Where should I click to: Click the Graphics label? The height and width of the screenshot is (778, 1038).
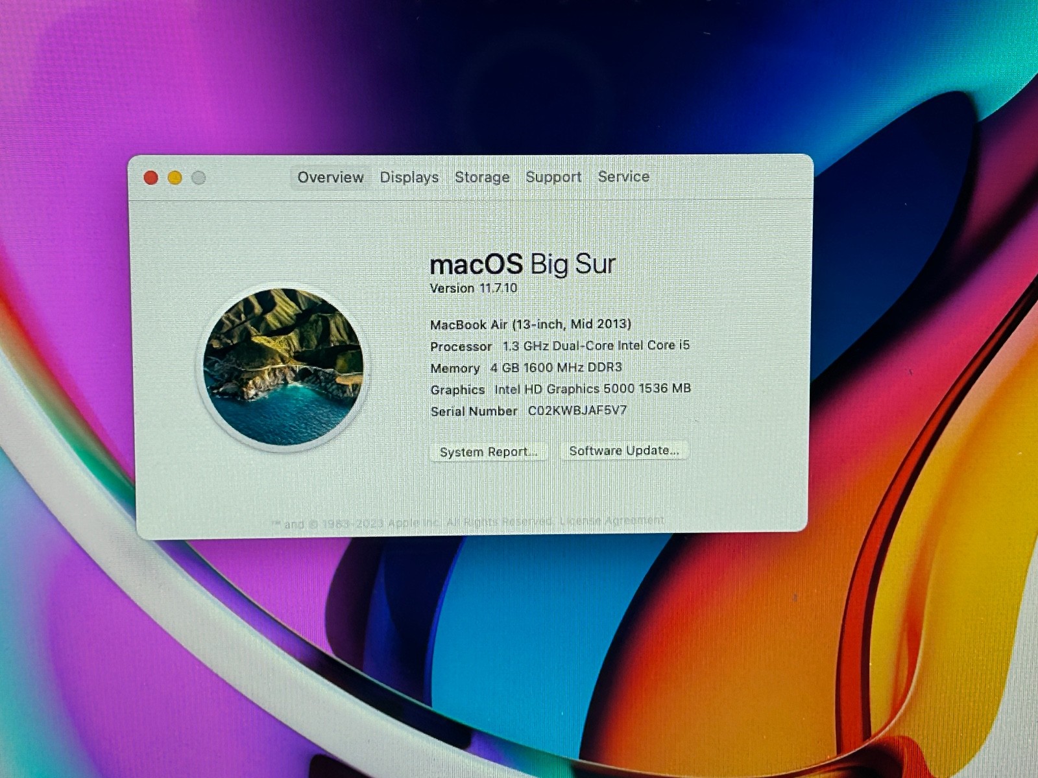point(457,390)
